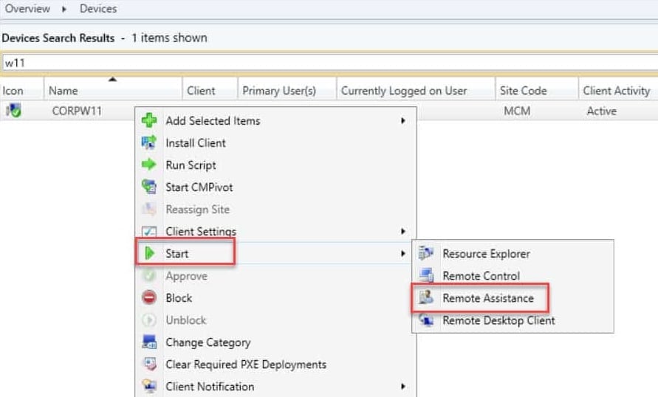Click the Start CMPivot icon
Viewport: 658px width, 397px height.
[149, 187]
